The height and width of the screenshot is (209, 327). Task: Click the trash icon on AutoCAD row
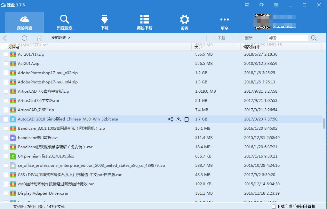click(x=187, y=119)
